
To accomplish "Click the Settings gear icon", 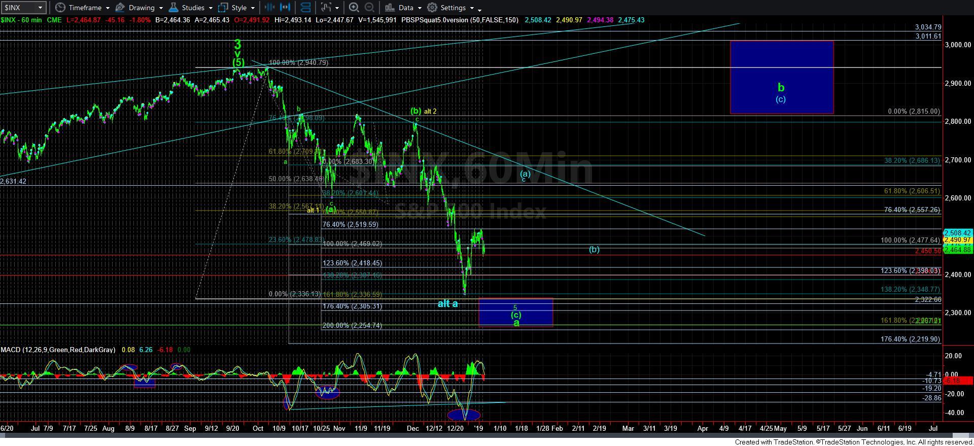I will (x=432, y=8).
